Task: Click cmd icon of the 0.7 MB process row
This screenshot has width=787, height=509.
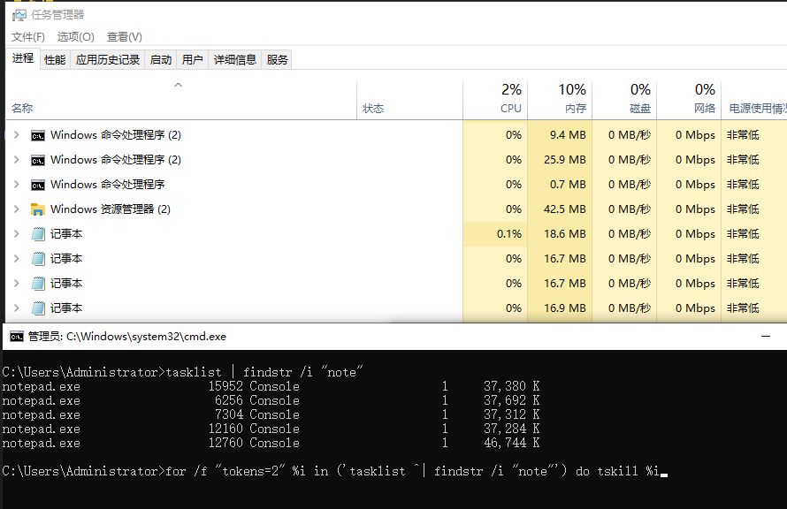Action: 38,185
